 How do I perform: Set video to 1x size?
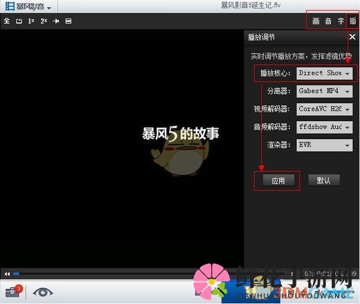pyautogui.click(x=31, y=21)
